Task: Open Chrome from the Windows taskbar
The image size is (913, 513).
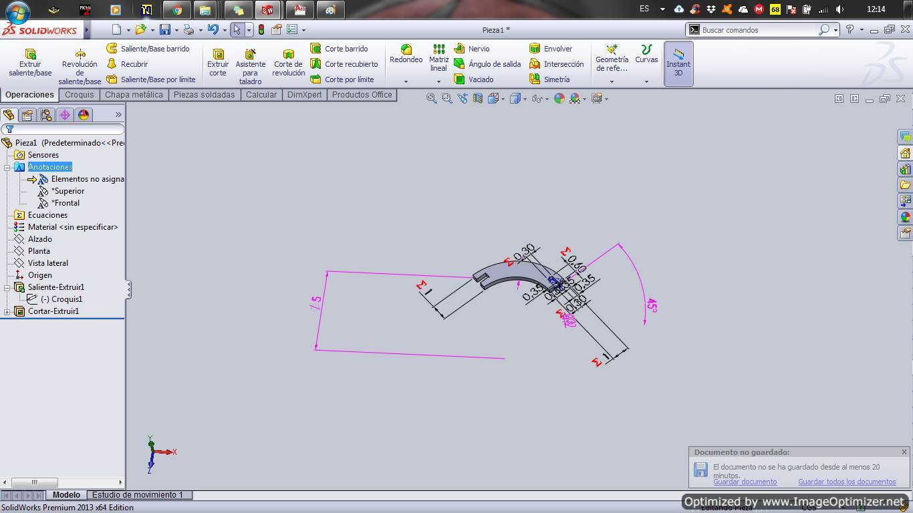Action: pos(176,10)
